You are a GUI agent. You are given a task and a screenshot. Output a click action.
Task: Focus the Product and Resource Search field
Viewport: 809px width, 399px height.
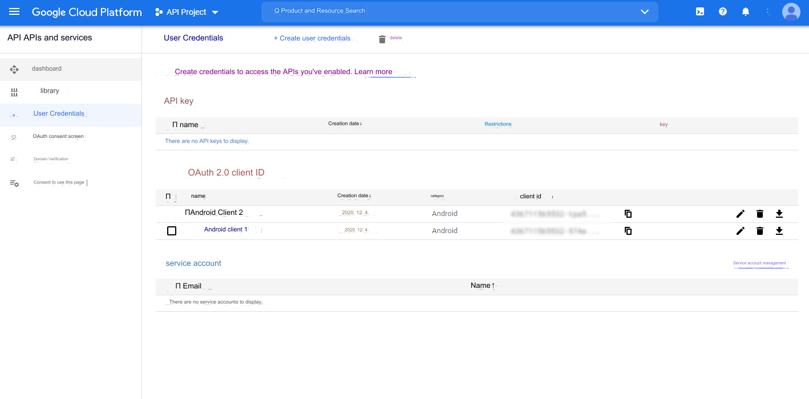pos(445,11)
